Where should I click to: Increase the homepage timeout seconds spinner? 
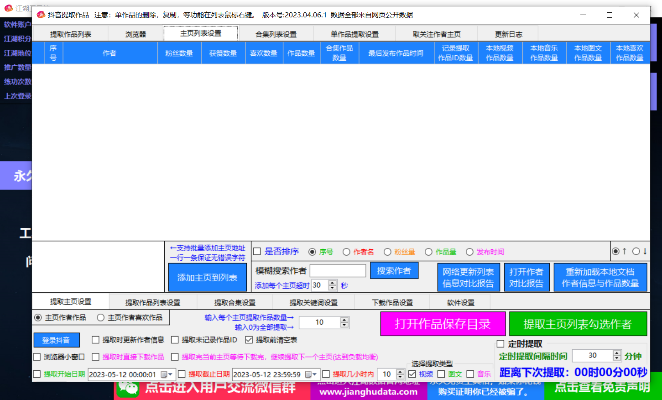click(333, 283)
